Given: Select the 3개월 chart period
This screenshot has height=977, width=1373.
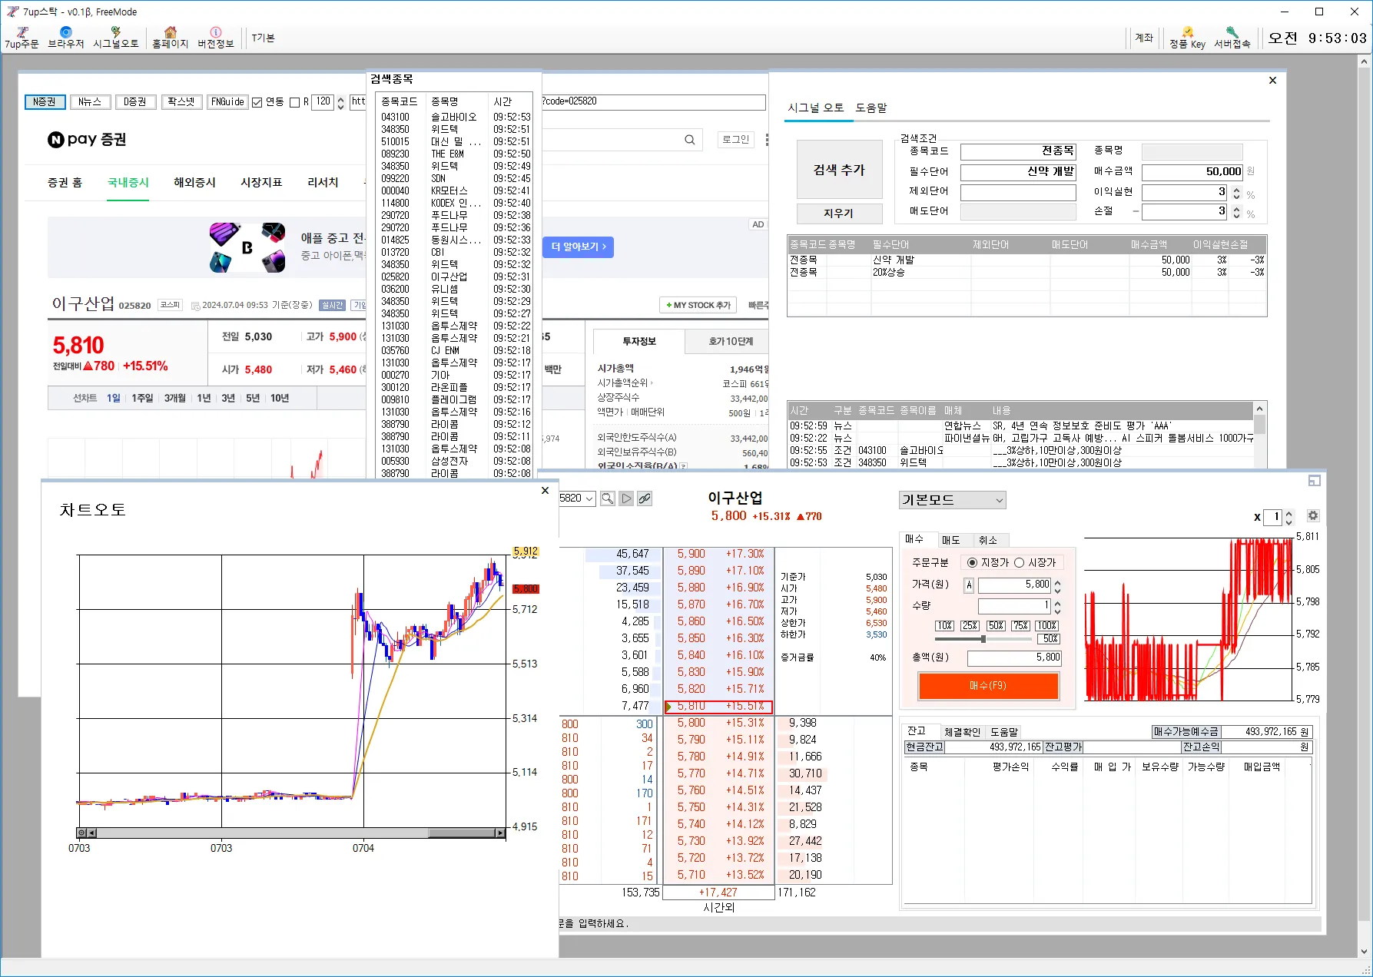Looking at the screenshot, I should [x=175, y=398].
